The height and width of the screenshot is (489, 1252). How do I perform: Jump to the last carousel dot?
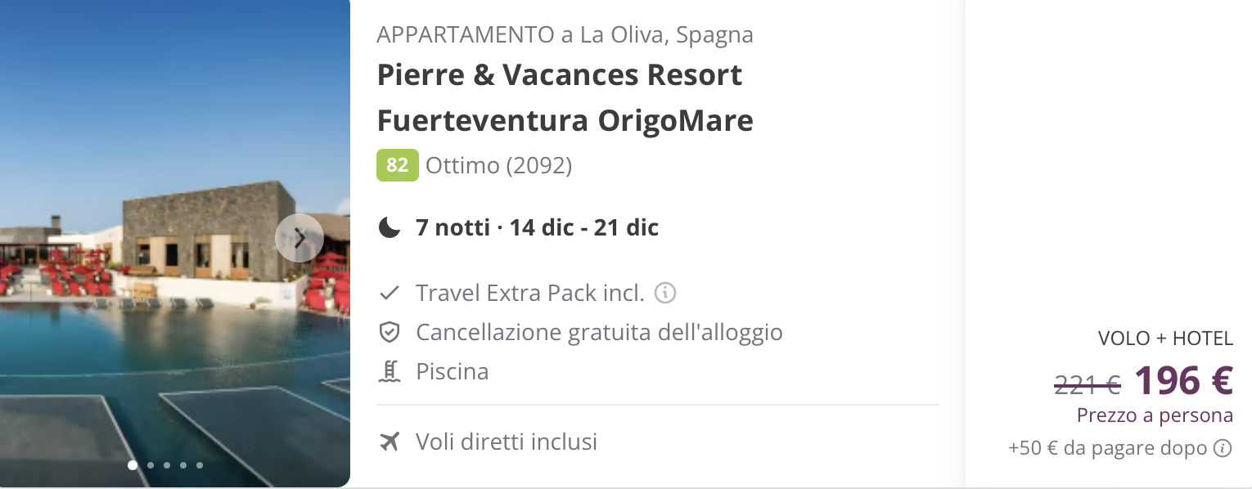pyautogui.click(x=200, y=465)
